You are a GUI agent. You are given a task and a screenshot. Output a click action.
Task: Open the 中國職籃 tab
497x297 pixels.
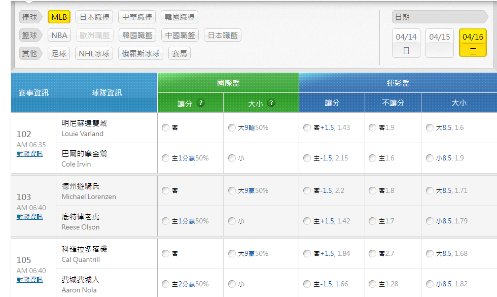point(180,35)
